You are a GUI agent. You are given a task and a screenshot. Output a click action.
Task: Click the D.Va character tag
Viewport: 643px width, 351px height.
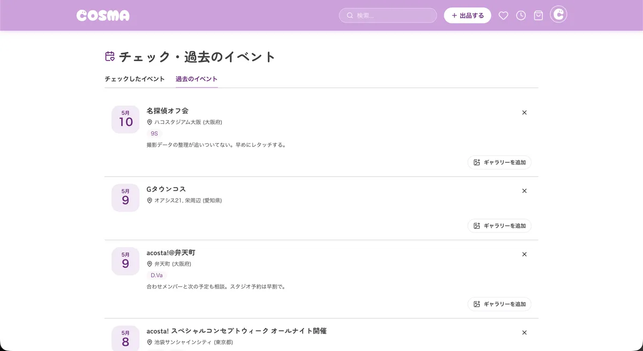point(156,275)
